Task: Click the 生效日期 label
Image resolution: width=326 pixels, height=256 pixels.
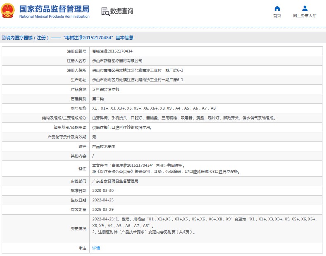Action: [x=79, y=200]
